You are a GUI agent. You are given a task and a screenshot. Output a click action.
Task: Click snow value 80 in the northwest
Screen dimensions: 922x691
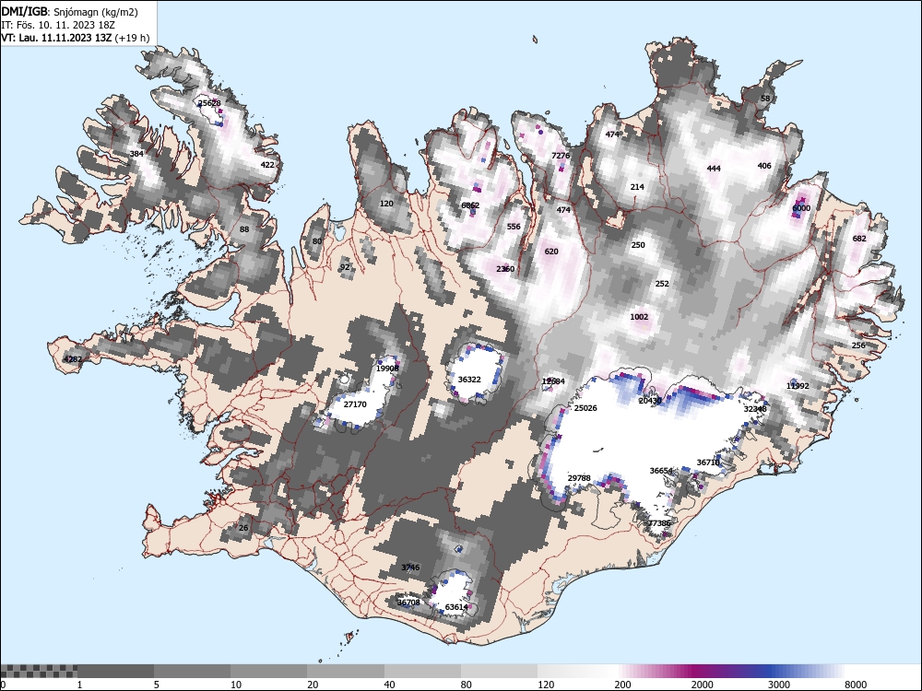(x=317, y=240)
